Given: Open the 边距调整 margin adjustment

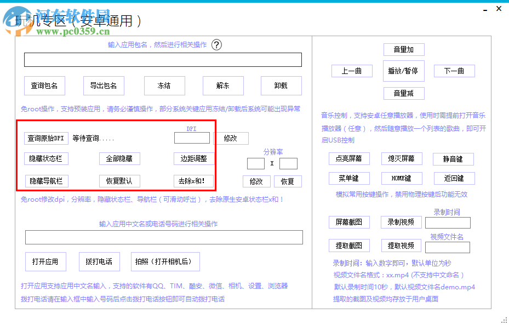Looking at the screenshot, I should click(194, 159).
